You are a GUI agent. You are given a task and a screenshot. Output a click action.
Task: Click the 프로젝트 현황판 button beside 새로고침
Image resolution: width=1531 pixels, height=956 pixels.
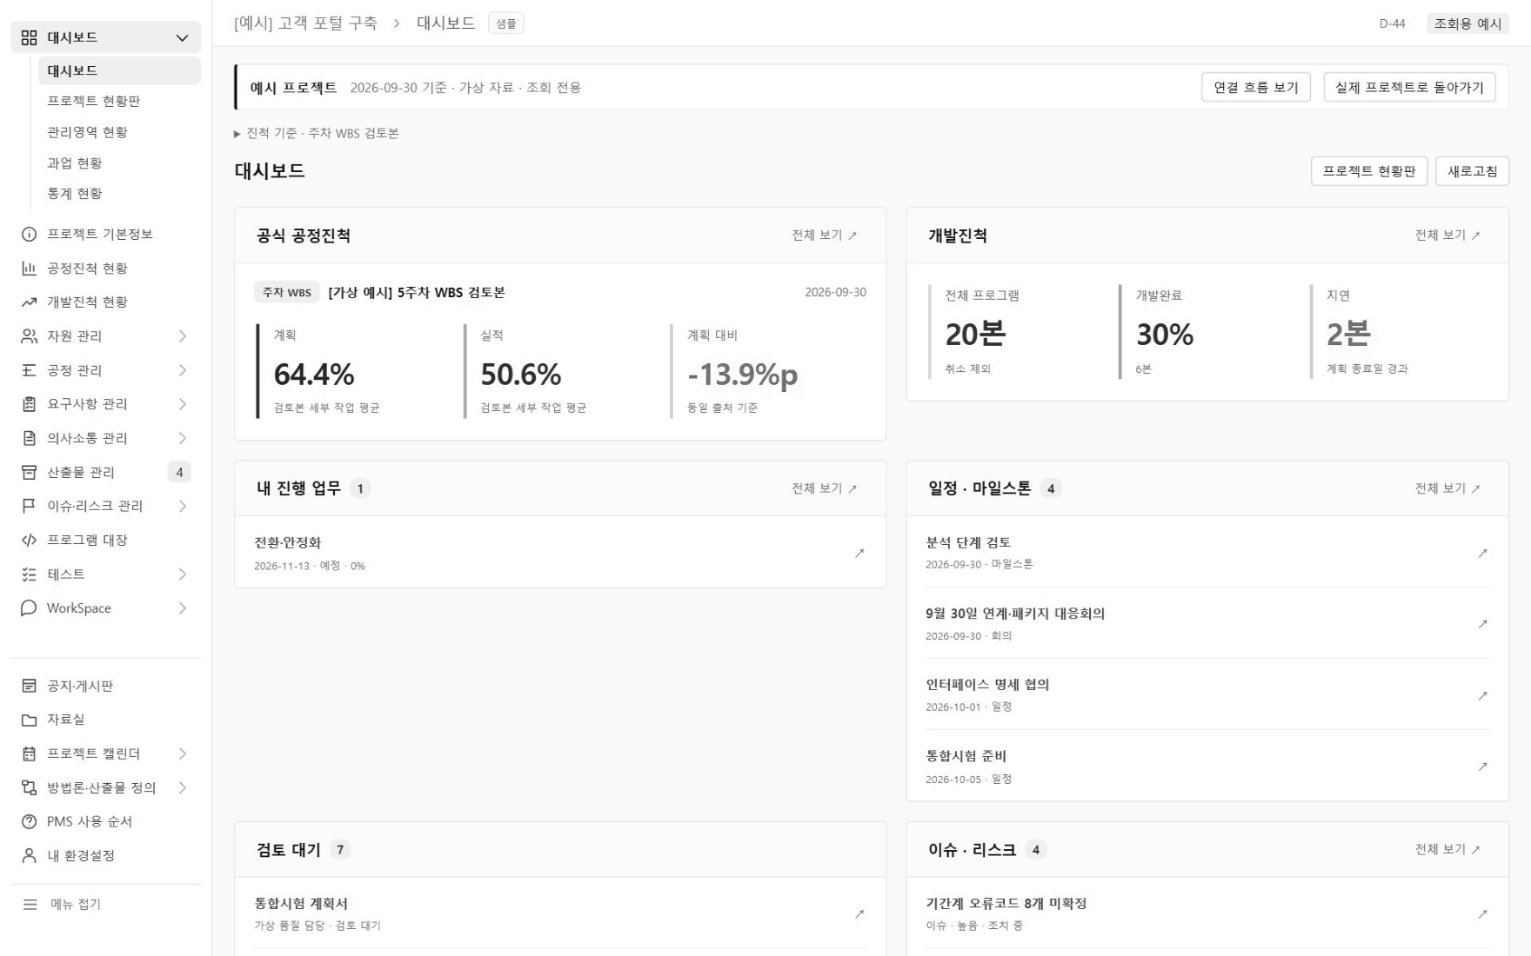(1369, 171)
